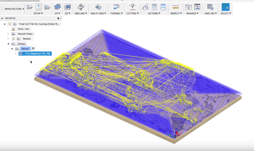Select '[T1] Adaptive2 [65.7%]' operation row
Viewport: 254px width, 151px height.
pos(35,53)
